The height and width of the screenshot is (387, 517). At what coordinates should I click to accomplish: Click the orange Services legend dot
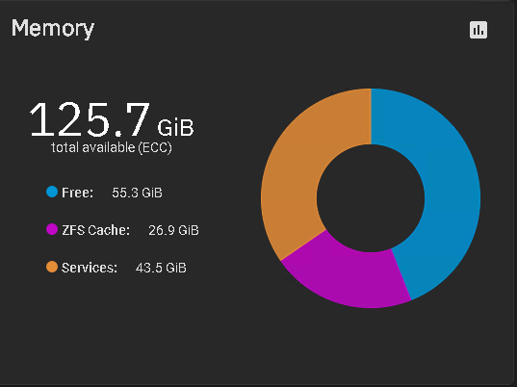click(52, 267)
